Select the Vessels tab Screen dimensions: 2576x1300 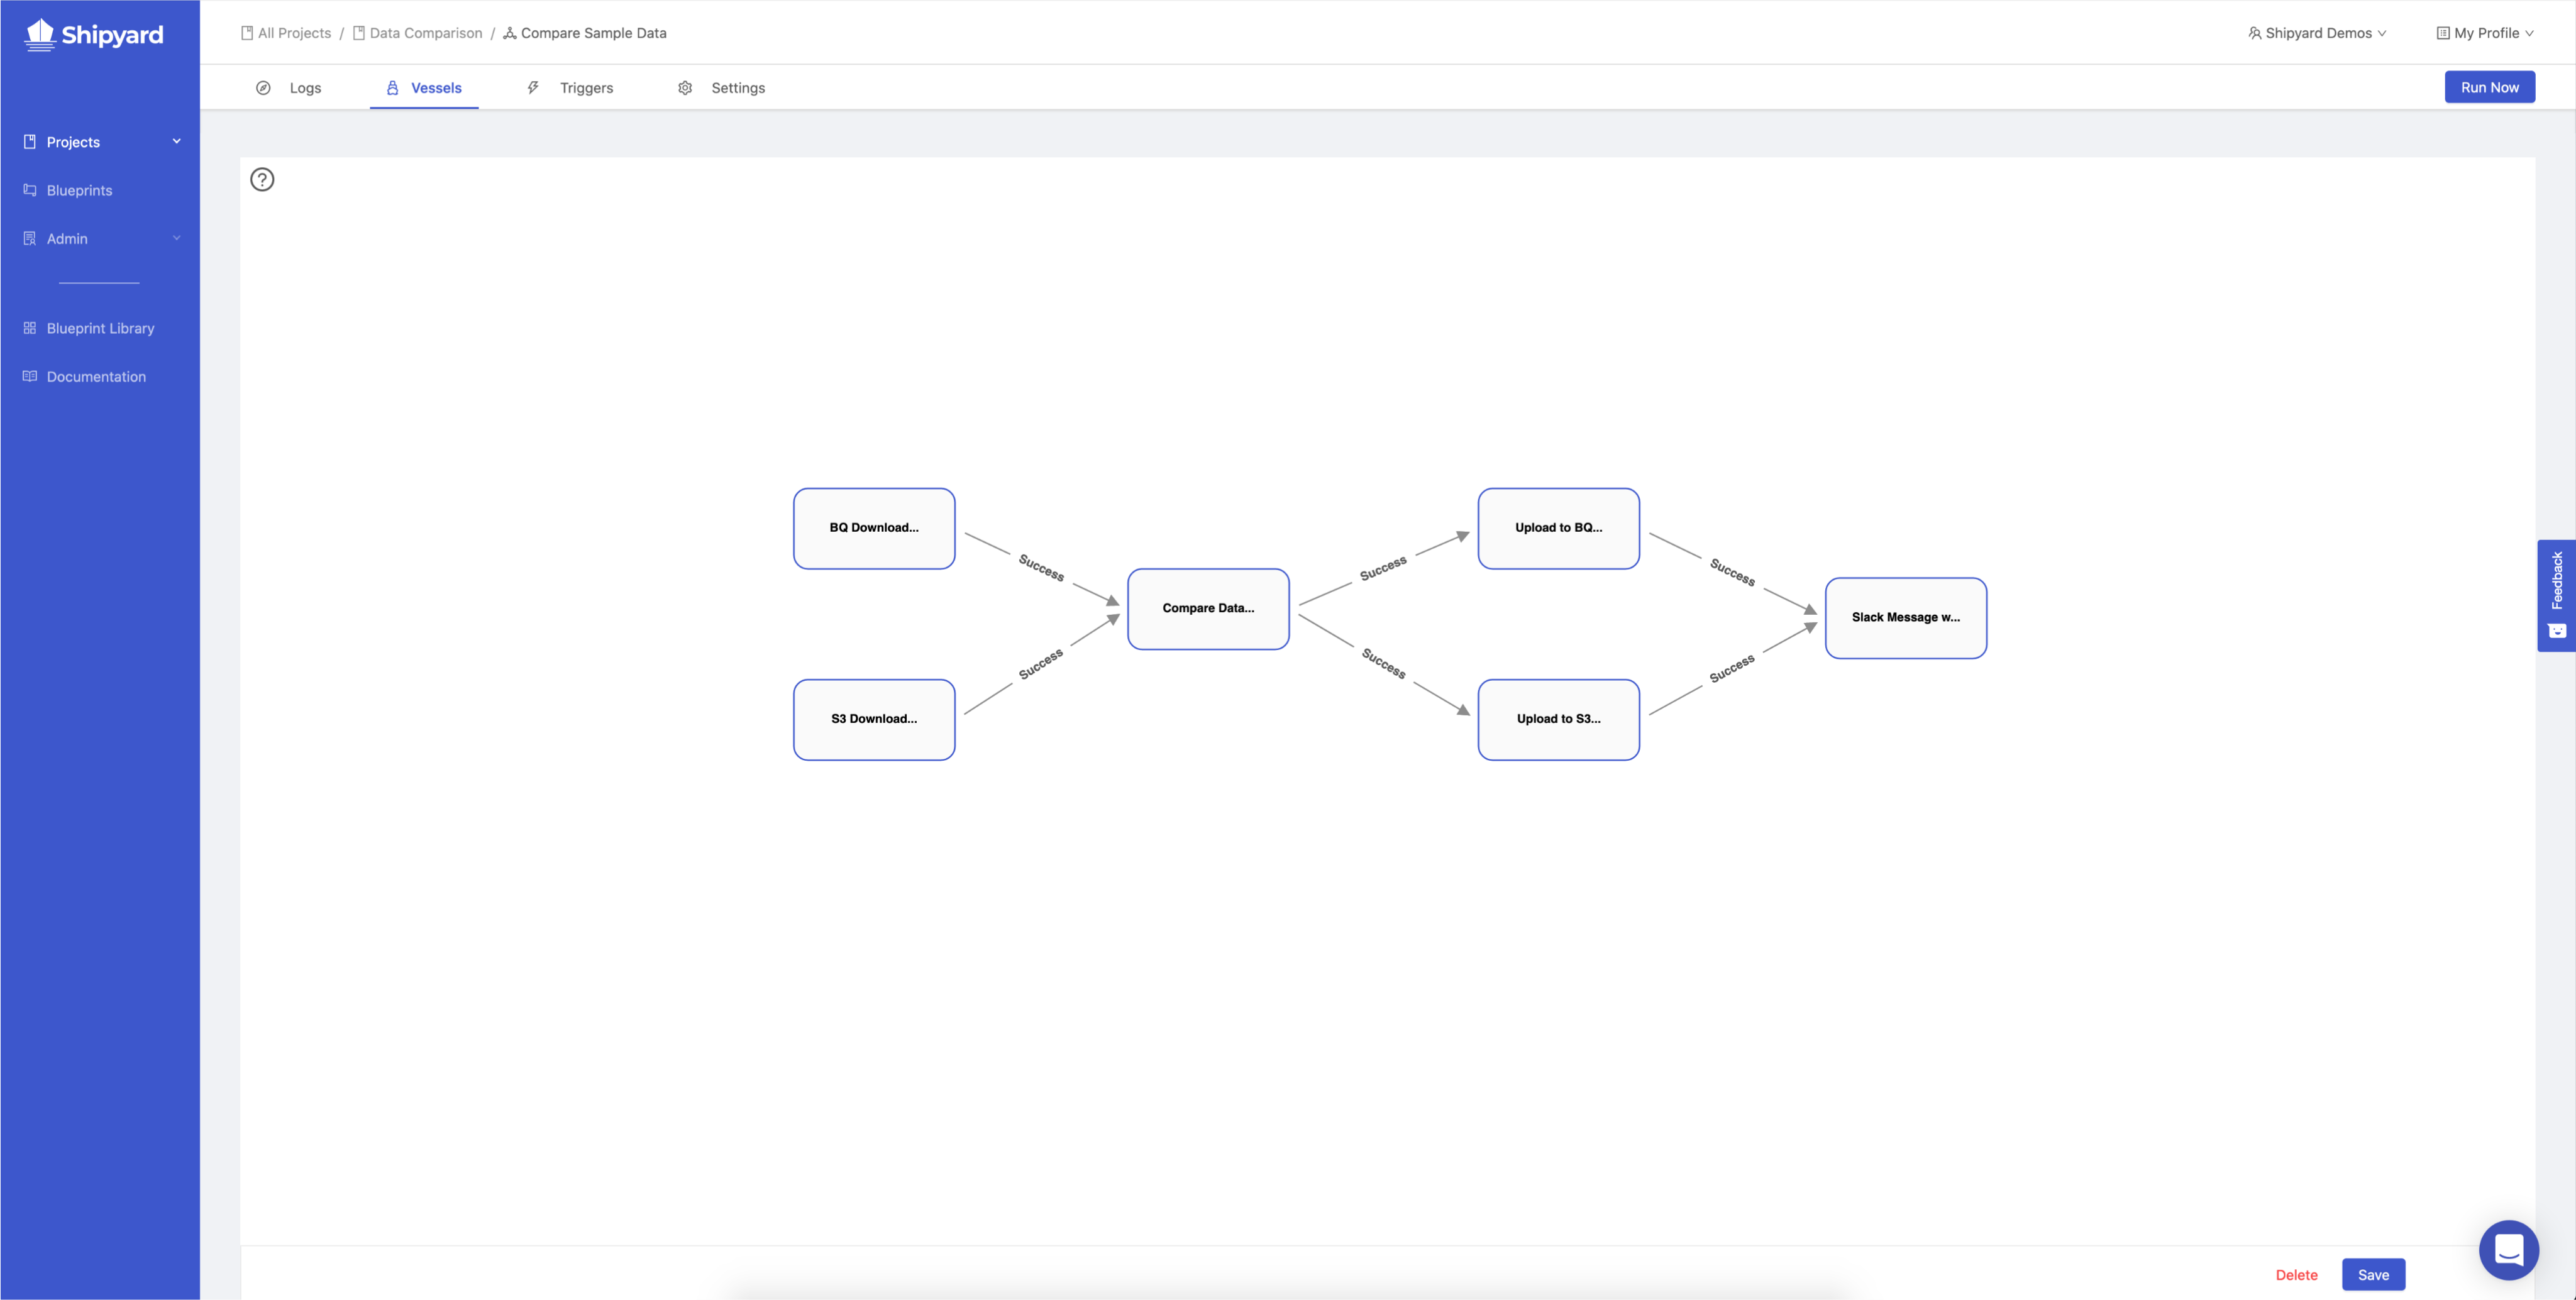(436, 88)
